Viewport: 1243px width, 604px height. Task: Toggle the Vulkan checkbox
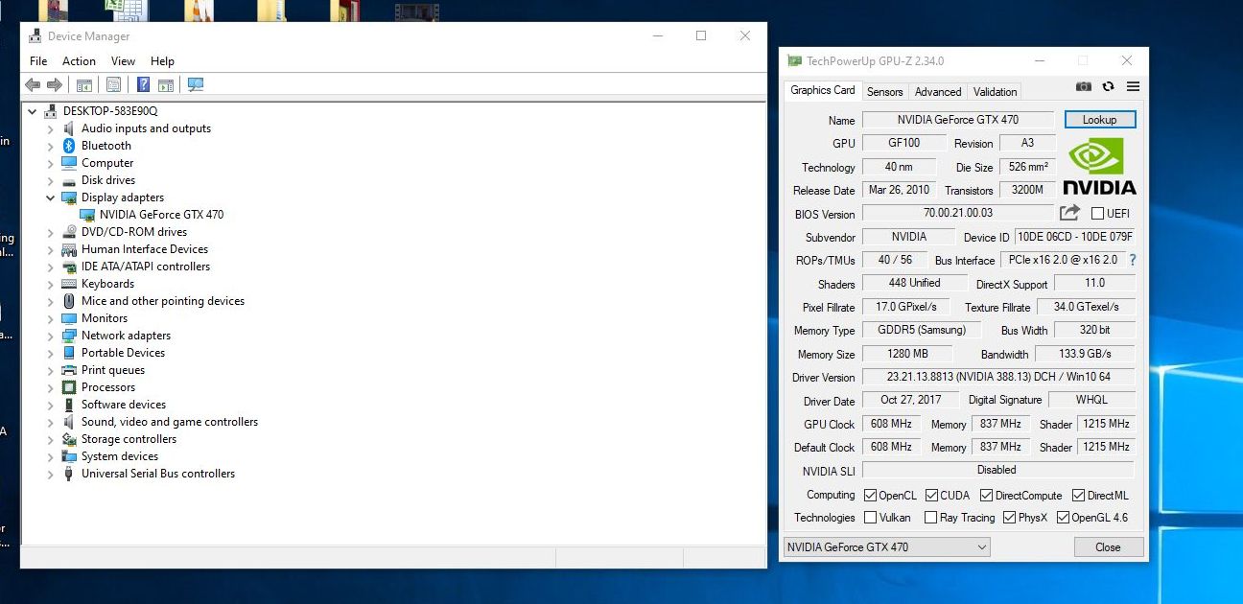870,518
